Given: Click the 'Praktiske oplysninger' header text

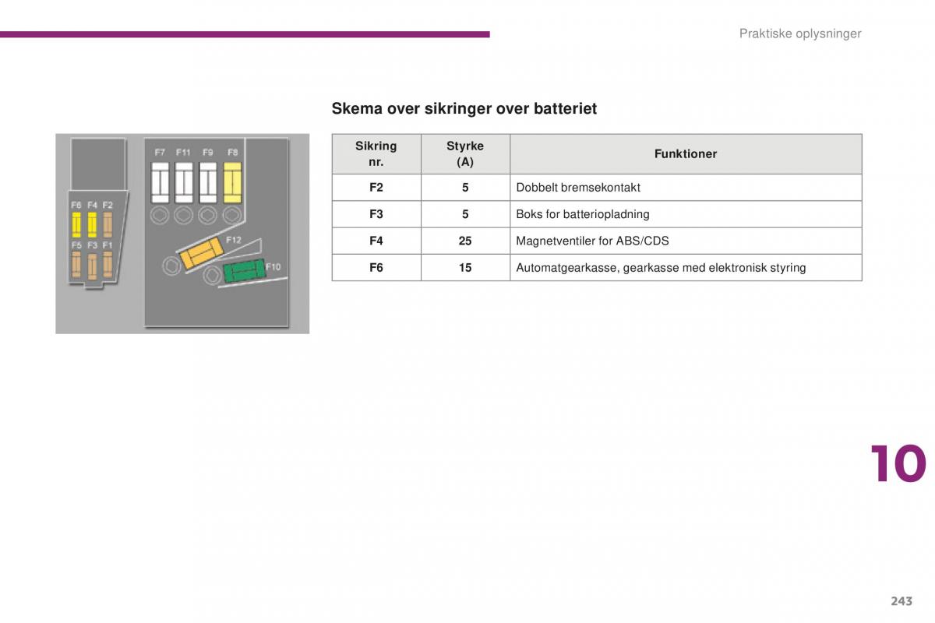Looking at the screenshot, I should click(800, 33).
